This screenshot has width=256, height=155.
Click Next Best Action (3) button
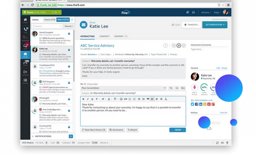click(x=94, y=130)
